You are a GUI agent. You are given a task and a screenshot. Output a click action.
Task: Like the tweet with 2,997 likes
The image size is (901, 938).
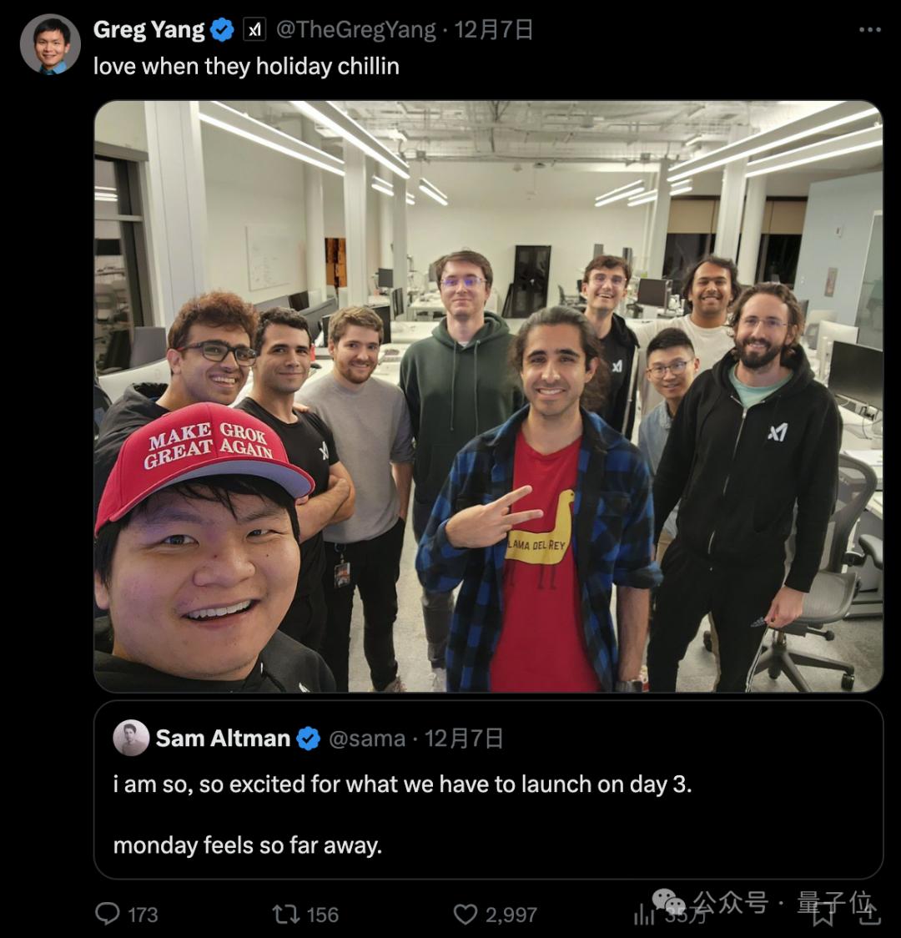click(x=466, y=914)
